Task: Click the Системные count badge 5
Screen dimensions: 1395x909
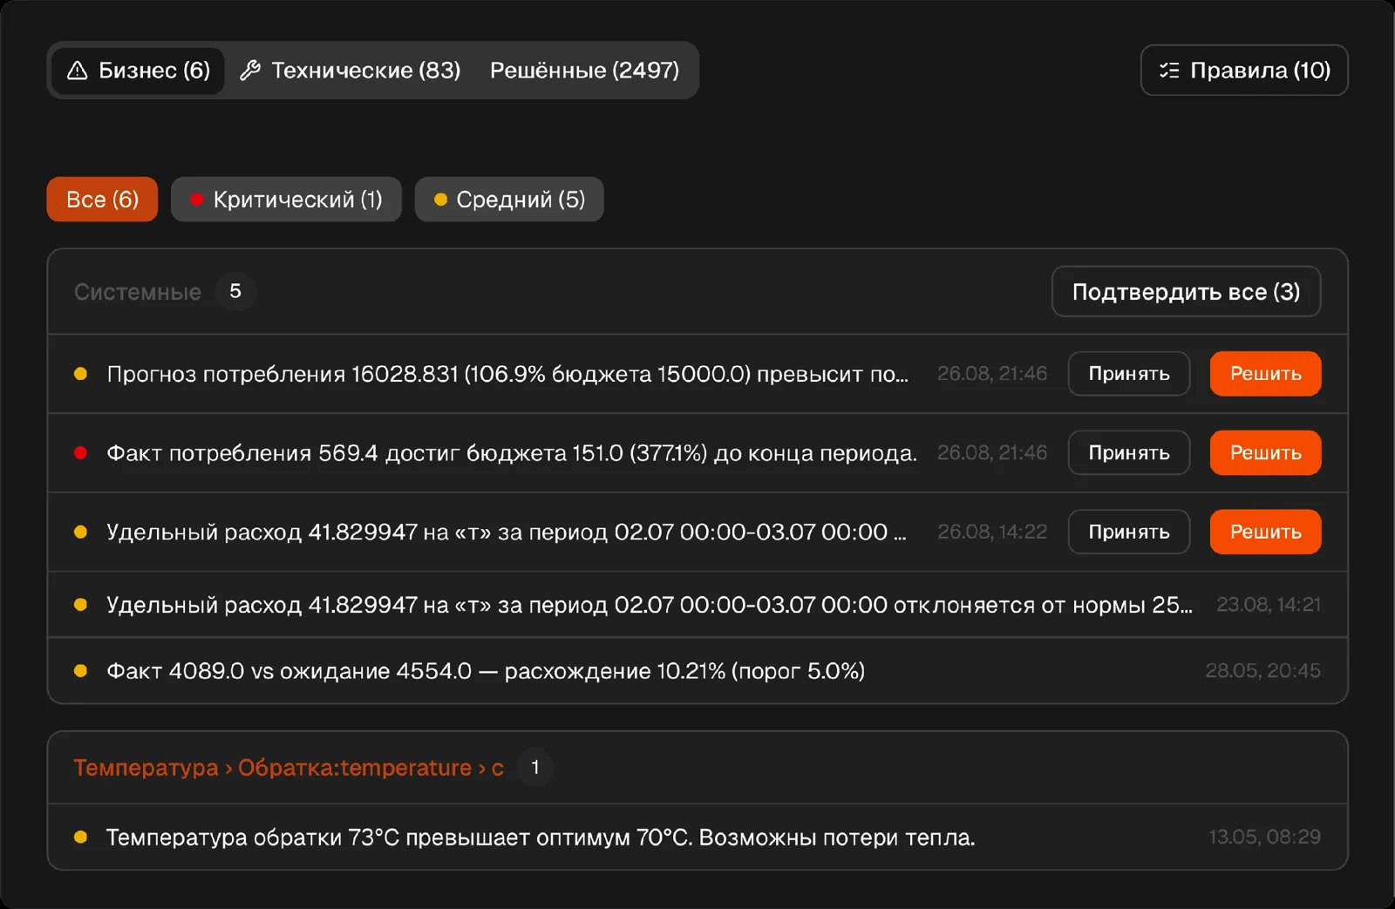Action: point(235,291)
